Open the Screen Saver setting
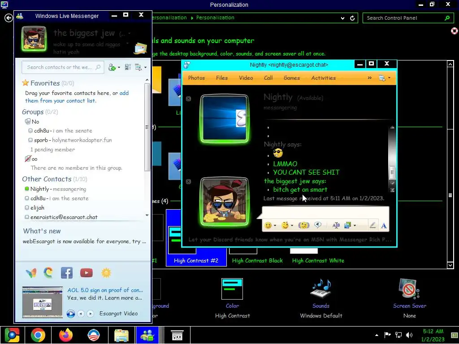Screen dimensions: 459x344 [x=410, y=298]
